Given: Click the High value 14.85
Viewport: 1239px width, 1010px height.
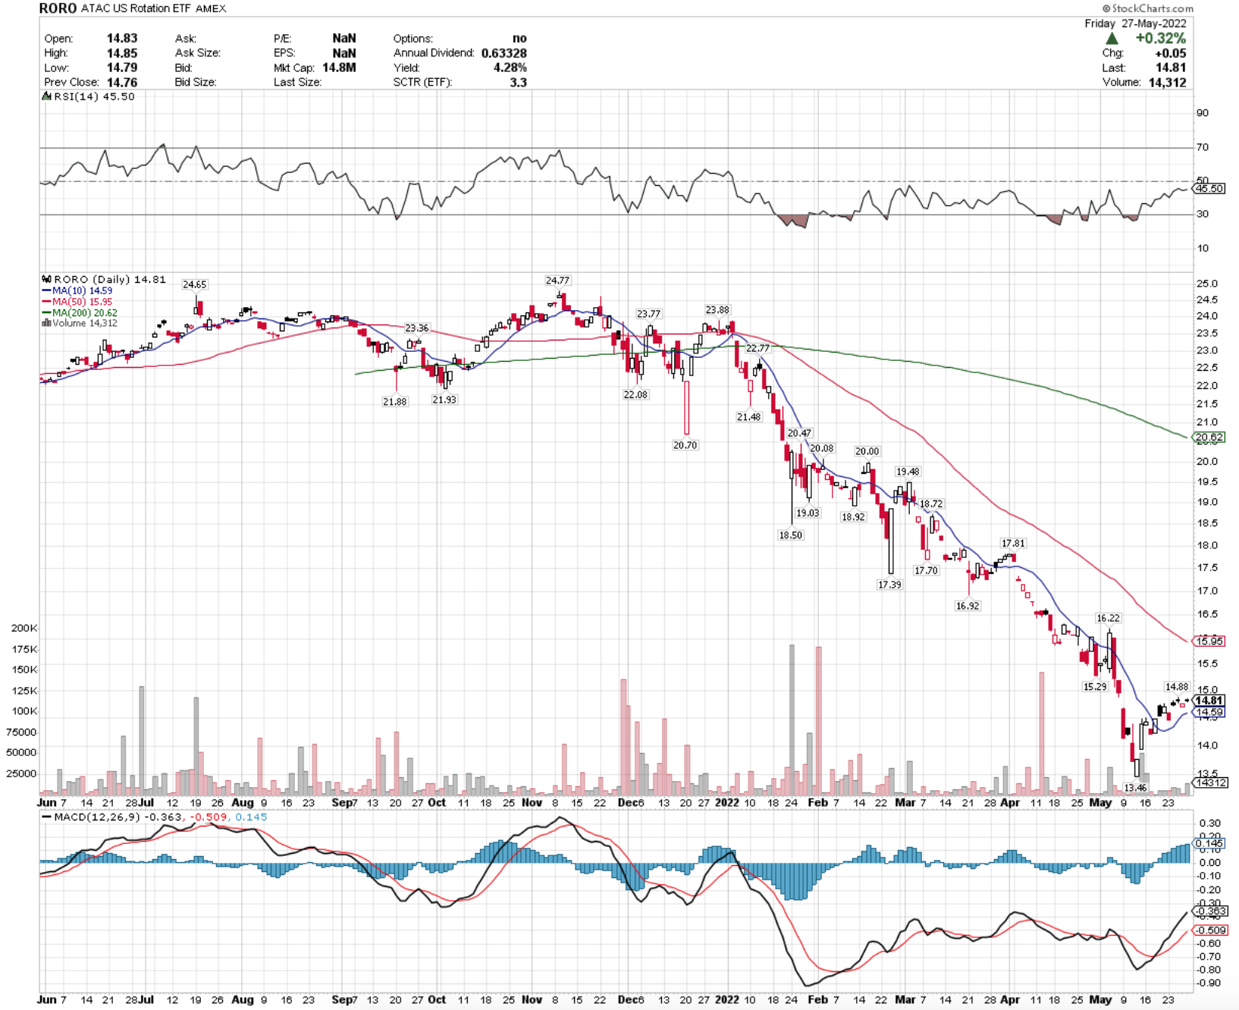Looking at the screenshot, I should 122,53.
